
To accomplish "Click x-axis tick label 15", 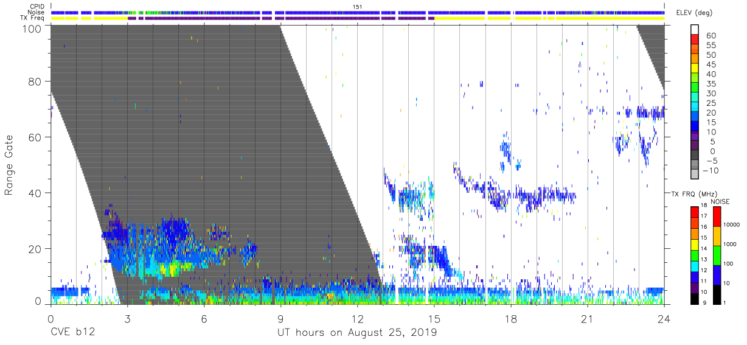I will coord(434,319).
